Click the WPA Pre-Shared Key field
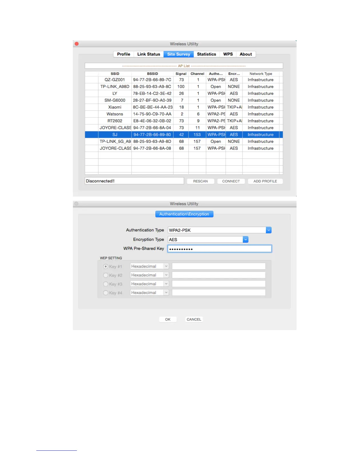This screenshot has width=350, height=453. [220, 249]
